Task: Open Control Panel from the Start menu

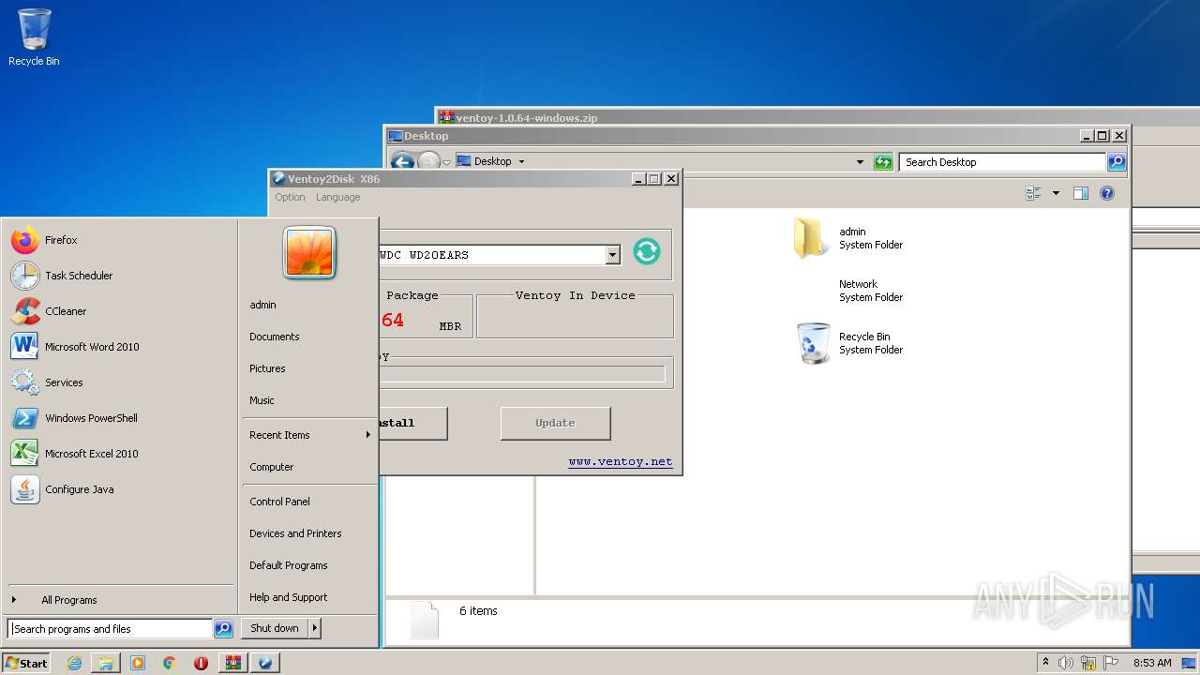Action: (x=309, y=502)
